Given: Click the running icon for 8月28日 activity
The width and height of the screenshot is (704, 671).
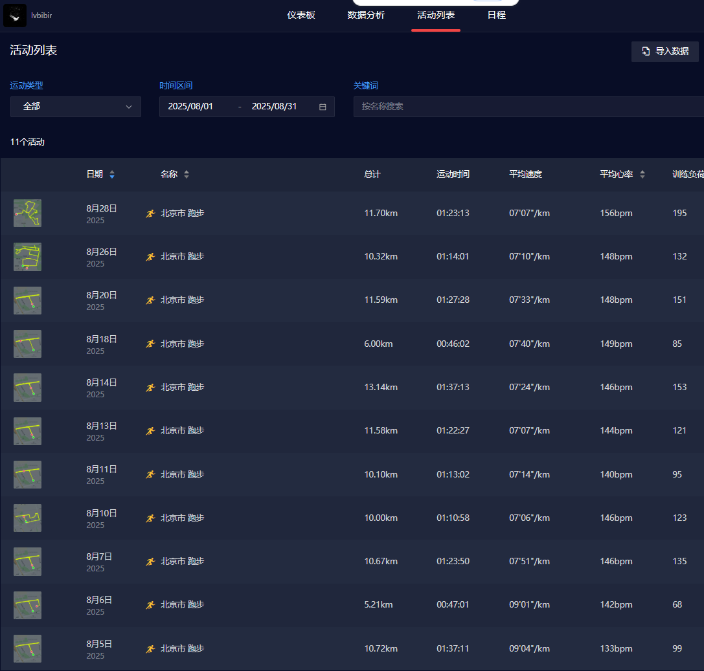Looking at the screenshot, I should coord(150,213).
